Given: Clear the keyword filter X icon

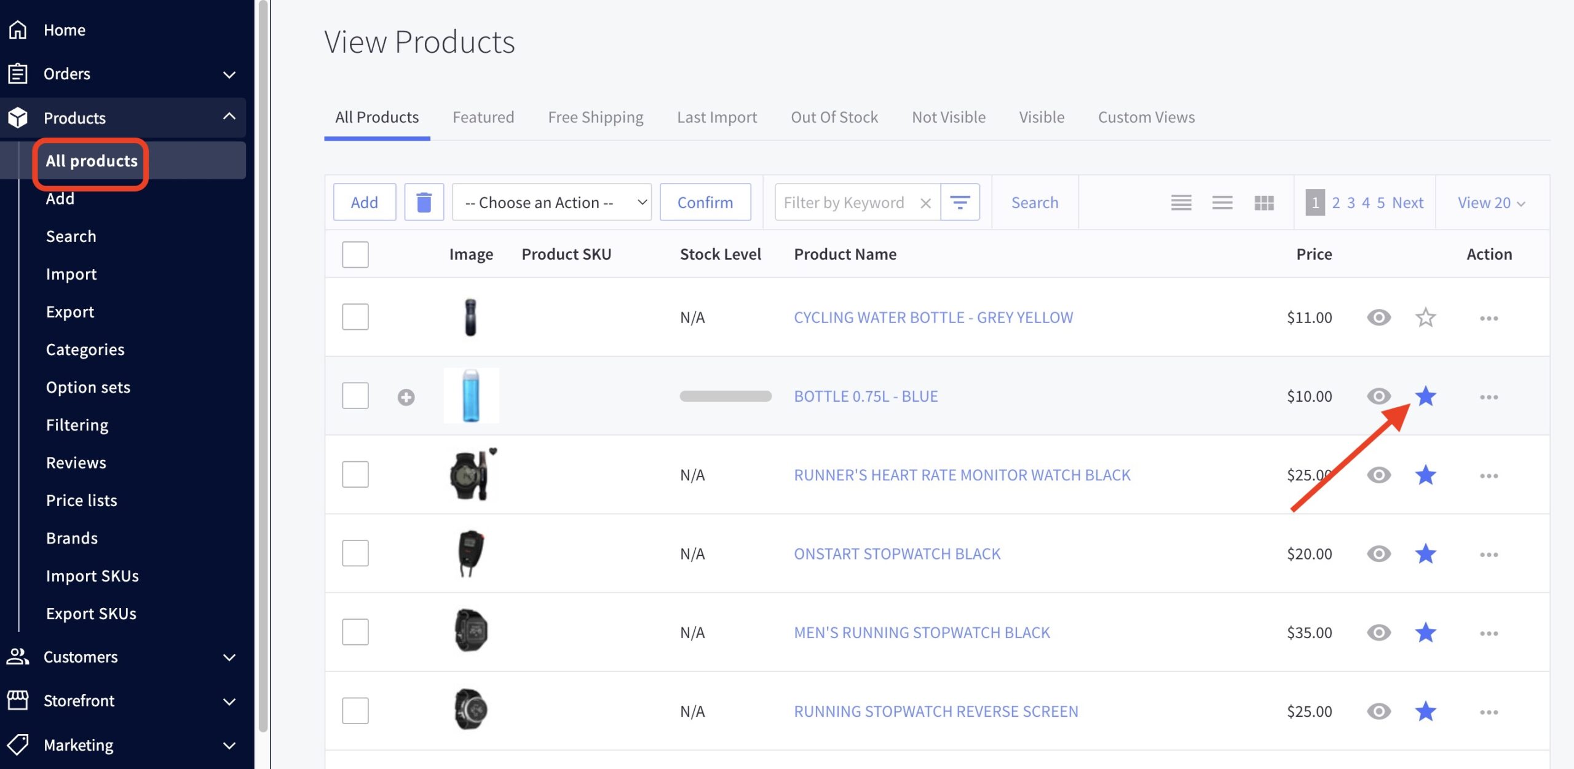Looking at the screenshot, I should coord(925,203).
